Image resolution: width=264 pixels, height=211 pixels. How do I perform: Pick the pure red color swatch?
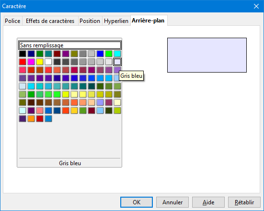coord(23,62)
